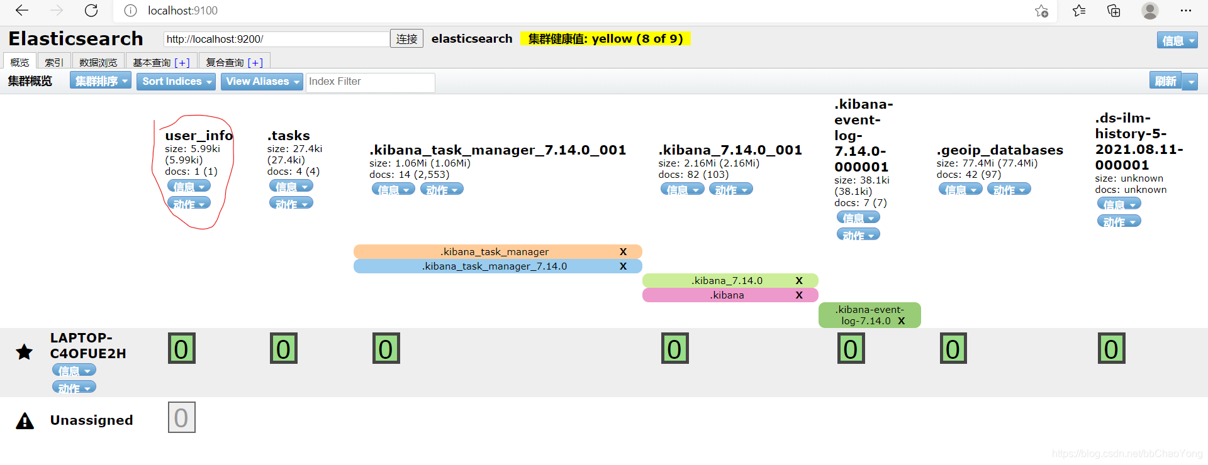Image resolution: width=1208 pixels, height=465 pixels.
Task: Open the 集群排序 dropdown
Action: coord(101,81)
